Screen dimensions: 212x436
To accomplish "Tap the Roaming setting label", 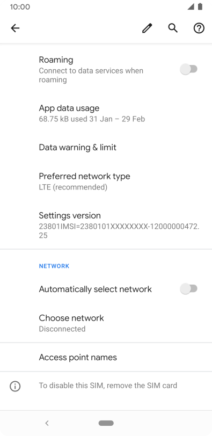I will pos(56,60).
